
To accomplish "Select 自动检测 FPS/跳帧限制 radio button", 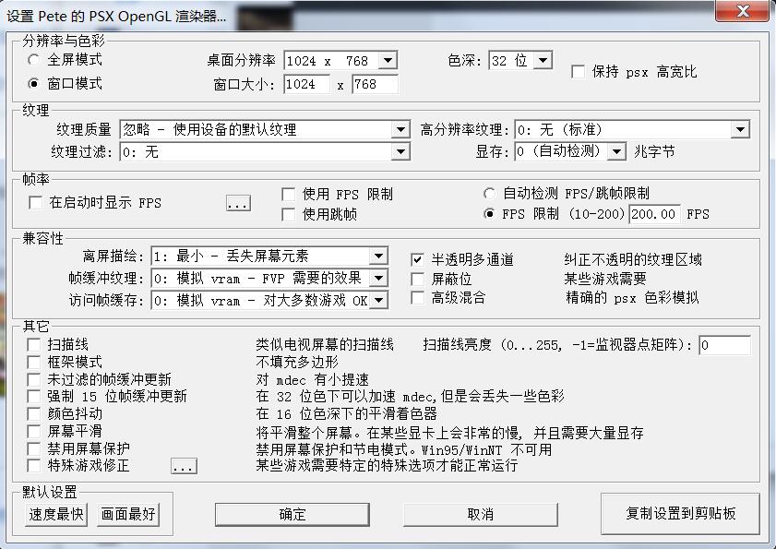I will pos(489,193).
